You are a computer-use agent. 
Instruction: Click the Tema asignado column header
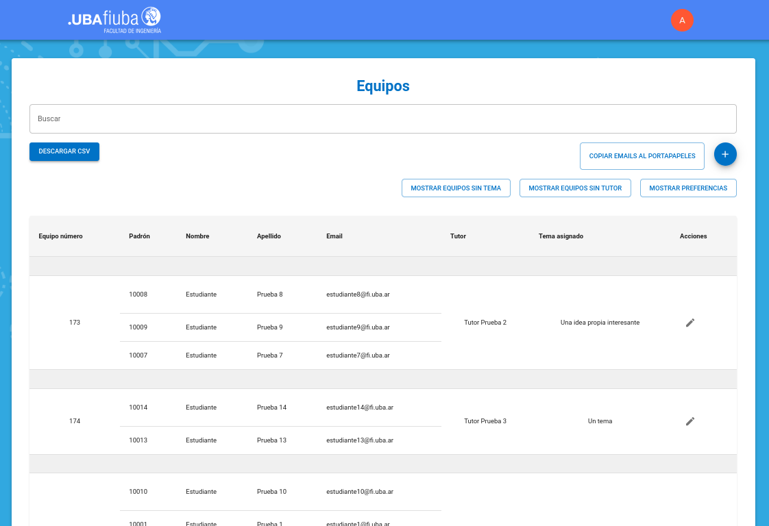point(561,236)
